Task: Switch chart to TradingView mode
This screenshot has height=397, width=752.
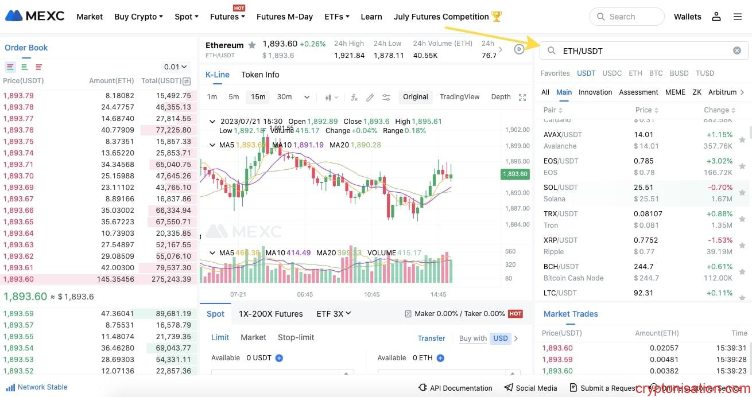Action: [459, 97]
